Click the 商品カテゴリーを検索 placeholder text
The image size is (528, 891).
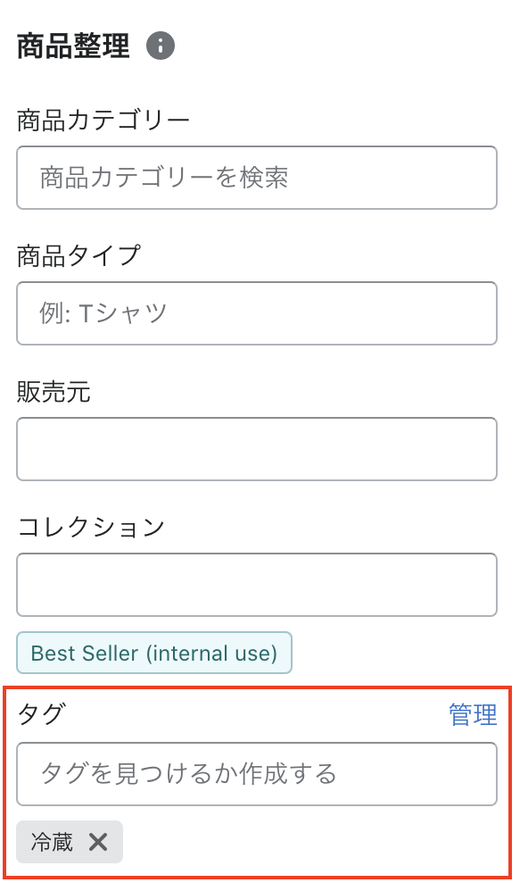coord(164,178)
